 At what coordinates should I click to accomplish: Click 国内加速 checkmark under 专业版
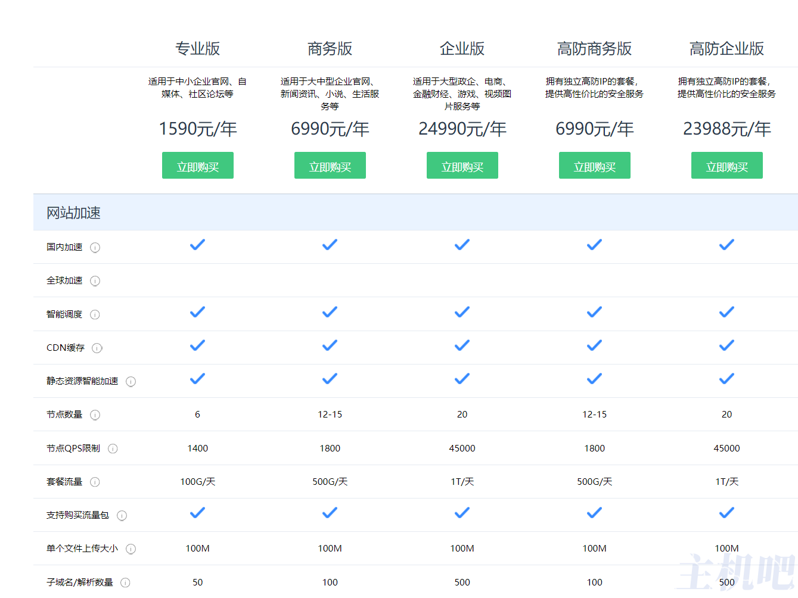197,245
